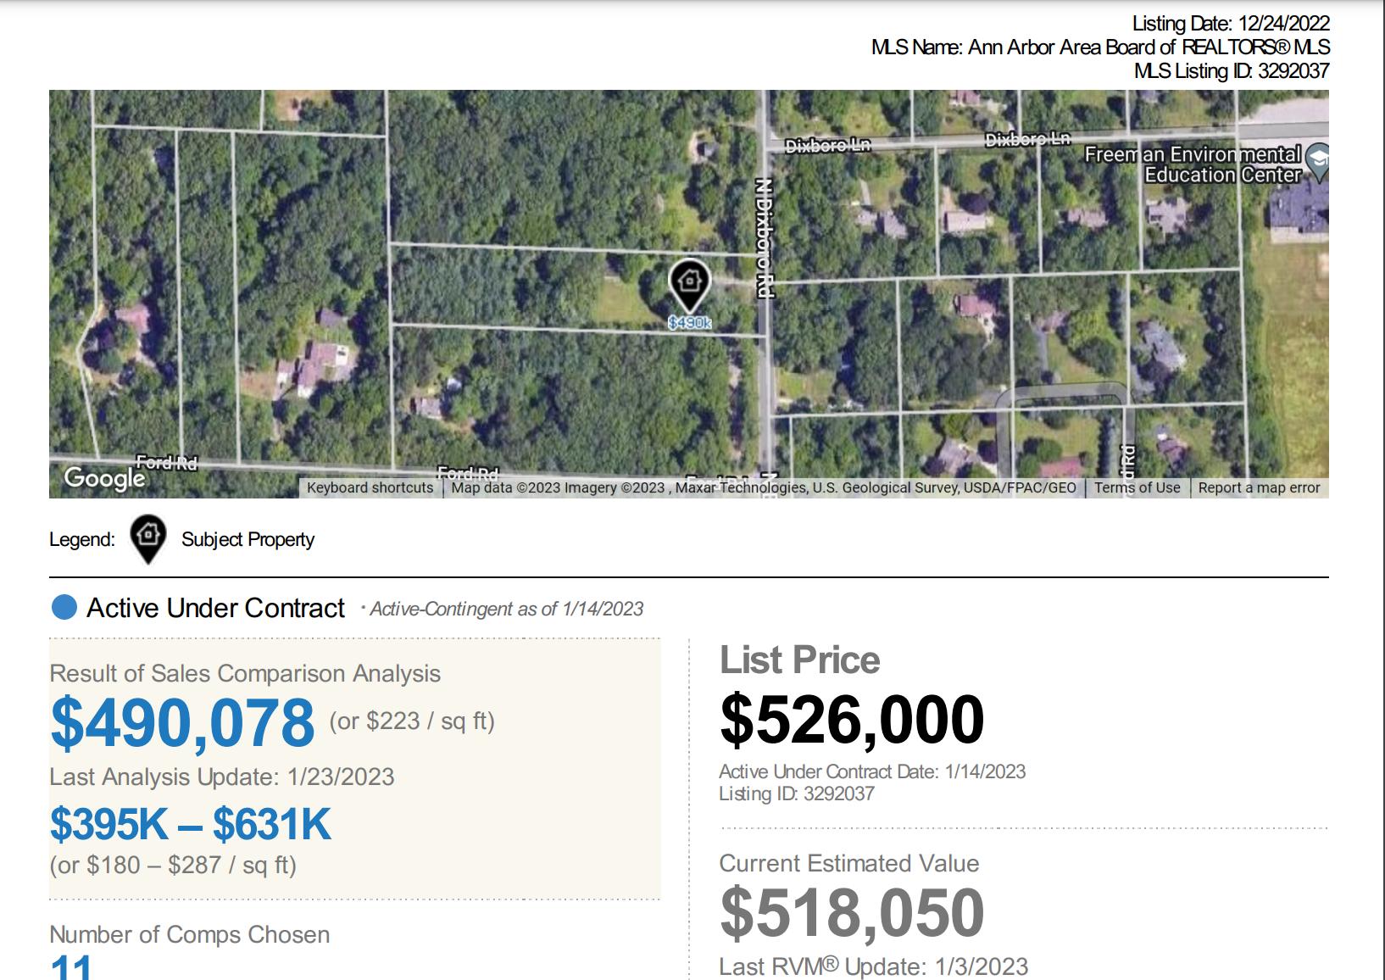
Task: Open Google logo on the map
Action: (x=105, y=479)
